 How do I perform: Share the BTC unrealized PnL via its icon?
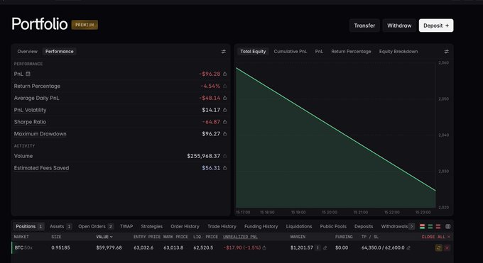pyautogui.click(x=264, y=247)
